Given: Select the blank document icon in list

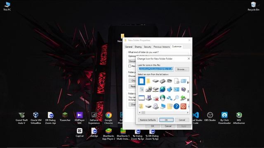Looking at the screenshot, I should [x=141, y=81].
